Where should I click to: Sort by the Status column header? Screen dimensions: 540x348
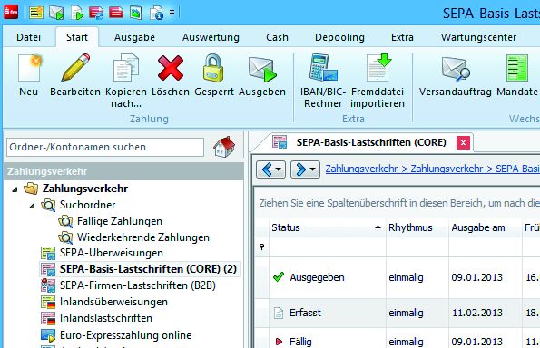(327, 227)
